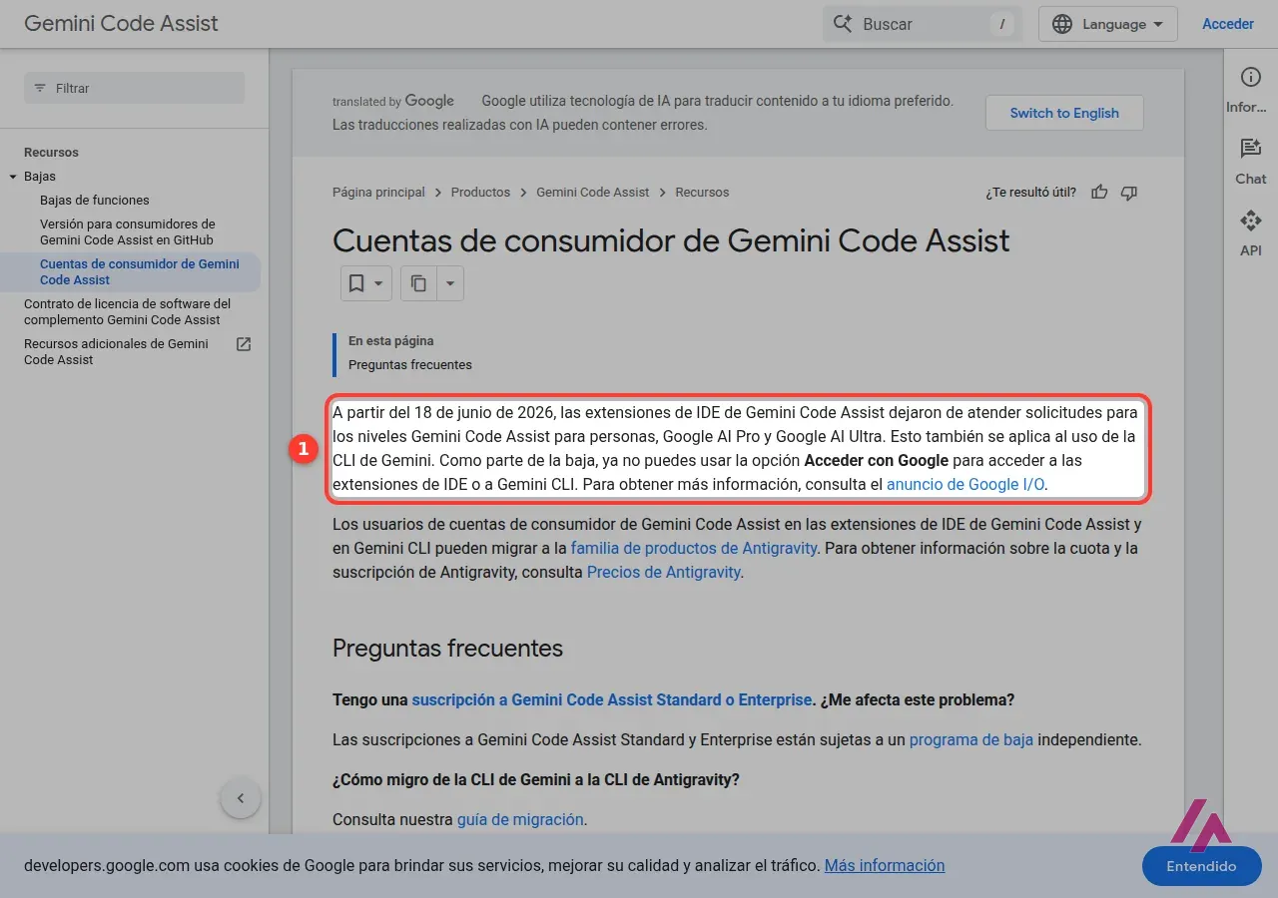The height and width of the screenshot is (898, 1278).
Task: Open the copy options dropdown arrow
Action: [x=449, y=283]
